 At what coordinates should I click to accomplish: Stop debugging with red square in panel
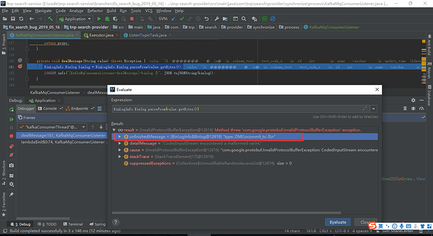point(11,136)
